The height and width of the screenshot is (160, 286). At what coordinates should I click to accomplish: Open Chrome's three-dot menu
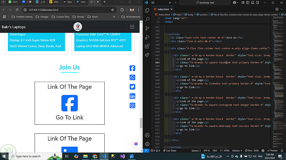[139, 10]
